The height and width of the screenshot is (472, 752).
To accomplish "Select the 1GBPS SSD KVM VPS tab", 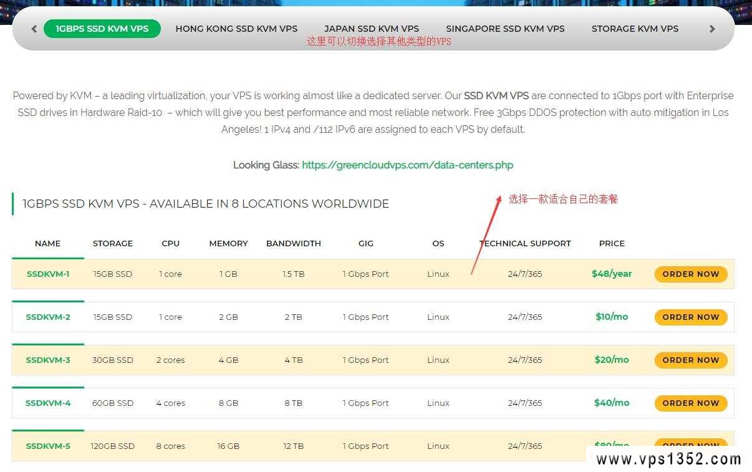I will click(x=102, y=28).
